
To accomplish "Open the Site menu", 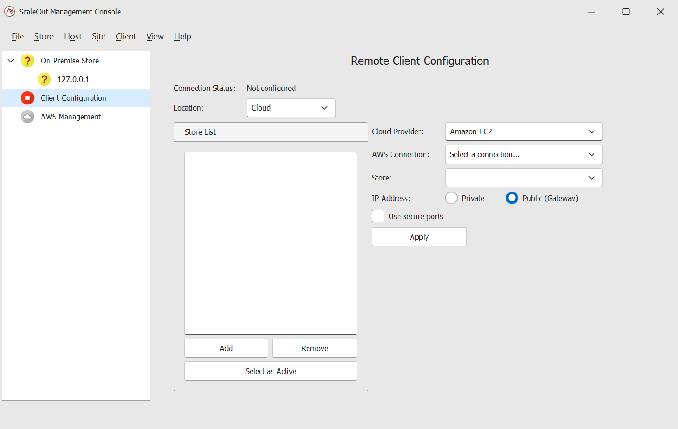I will click(x=98, y=36).
